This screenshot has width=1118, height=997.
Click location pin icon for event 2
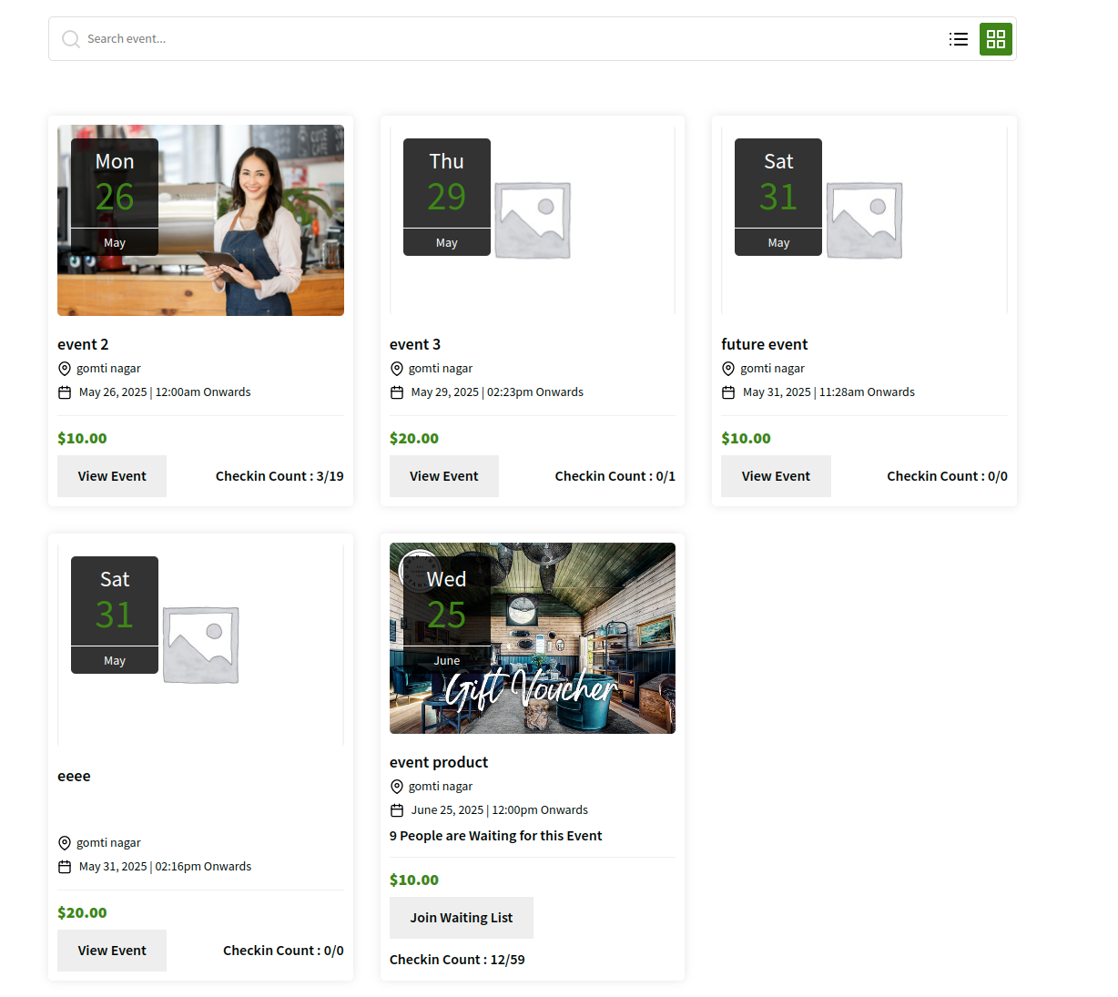pyautogui.click(x=65, y=369)
